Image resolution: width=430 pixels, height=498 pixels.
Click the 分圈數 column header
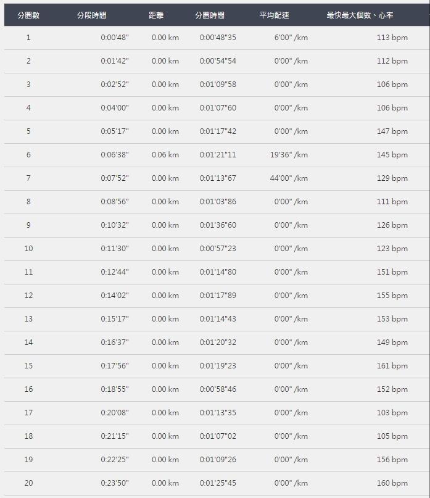(28, 15)
